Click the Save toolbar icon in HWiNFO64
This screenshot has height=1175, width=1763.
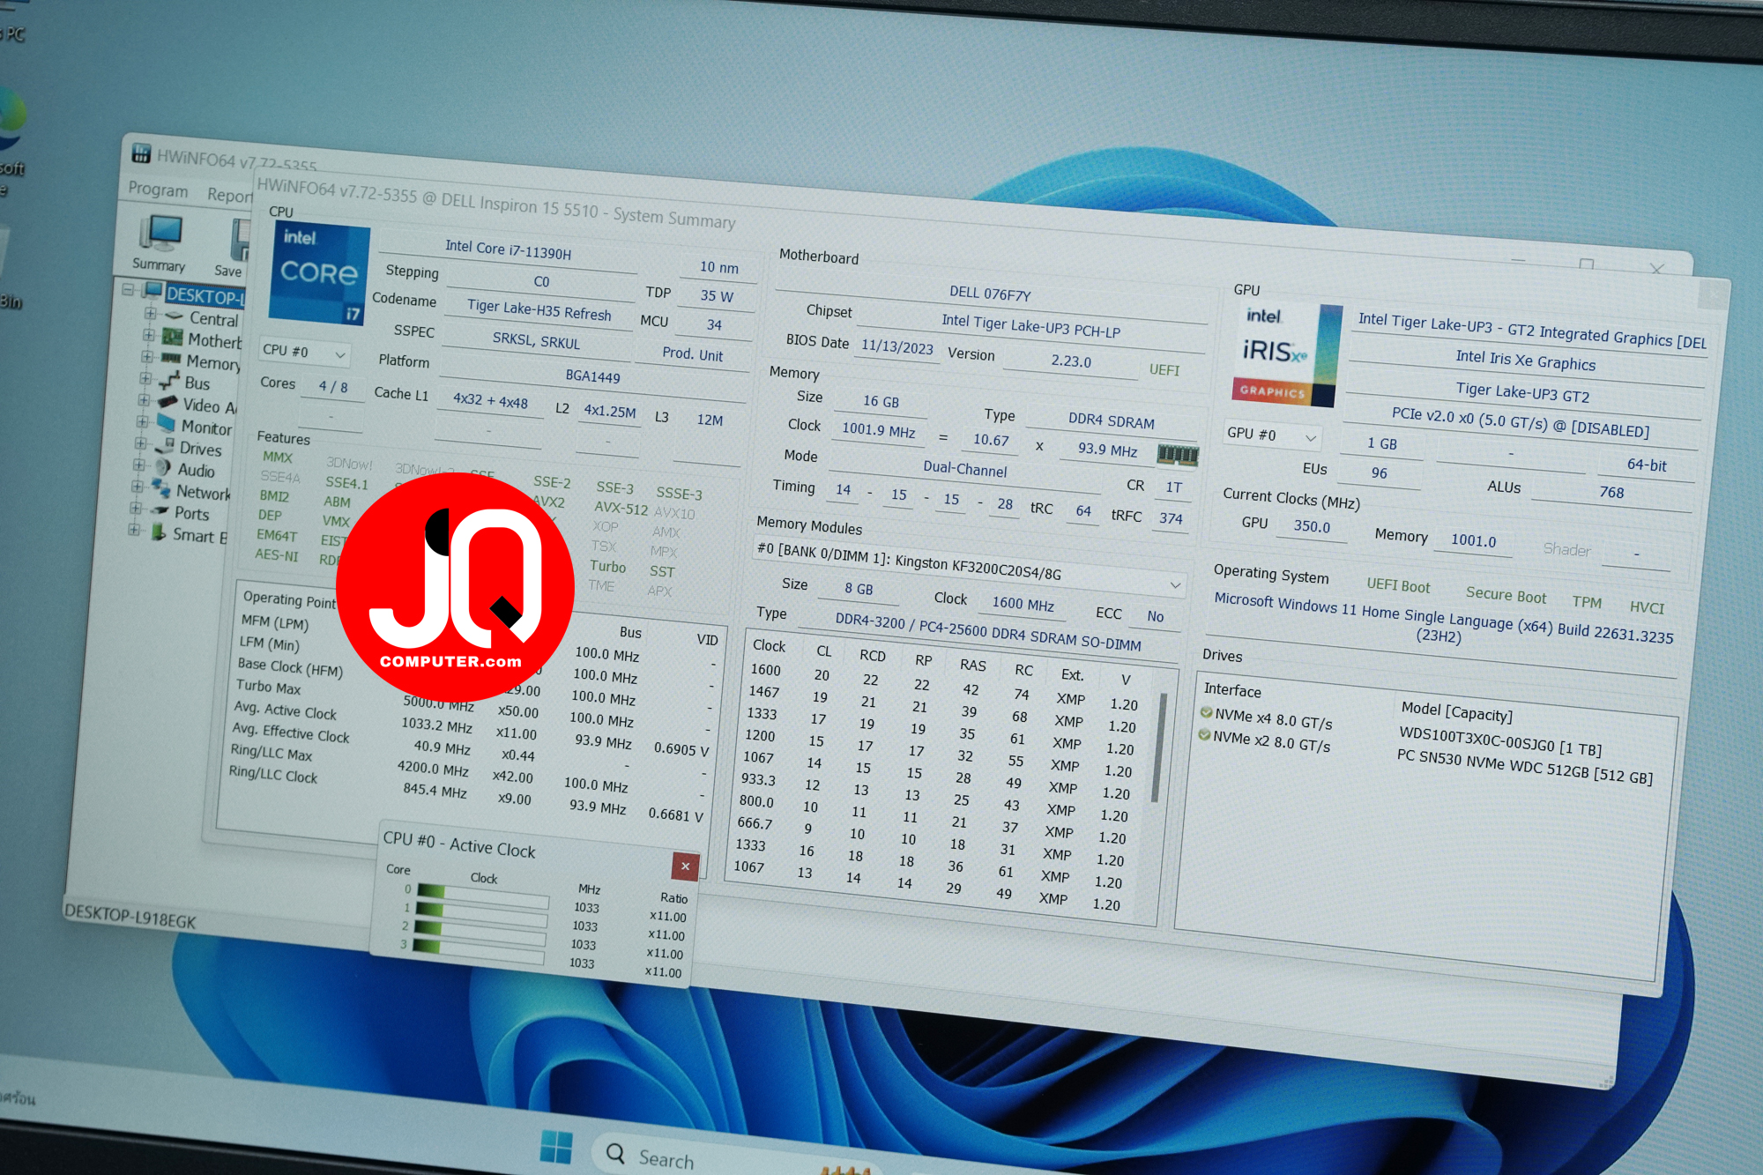click(234, 249)
